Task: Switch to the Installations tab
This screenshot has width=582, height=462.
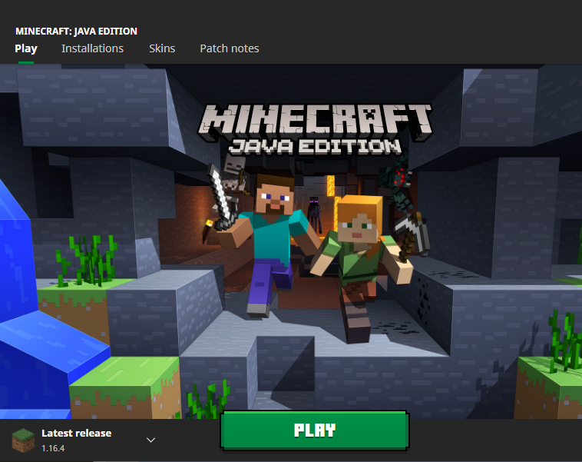Action: point(92,48)
